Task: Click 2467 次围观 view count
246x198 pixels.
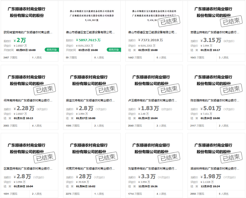Action: pos(10,58)
